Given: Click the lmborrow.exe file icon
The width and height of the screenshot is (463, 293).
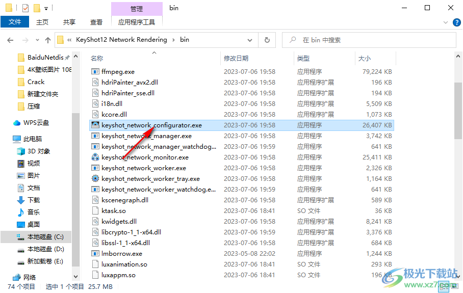Looking at the screenshot, I should [x=95, y=253].
